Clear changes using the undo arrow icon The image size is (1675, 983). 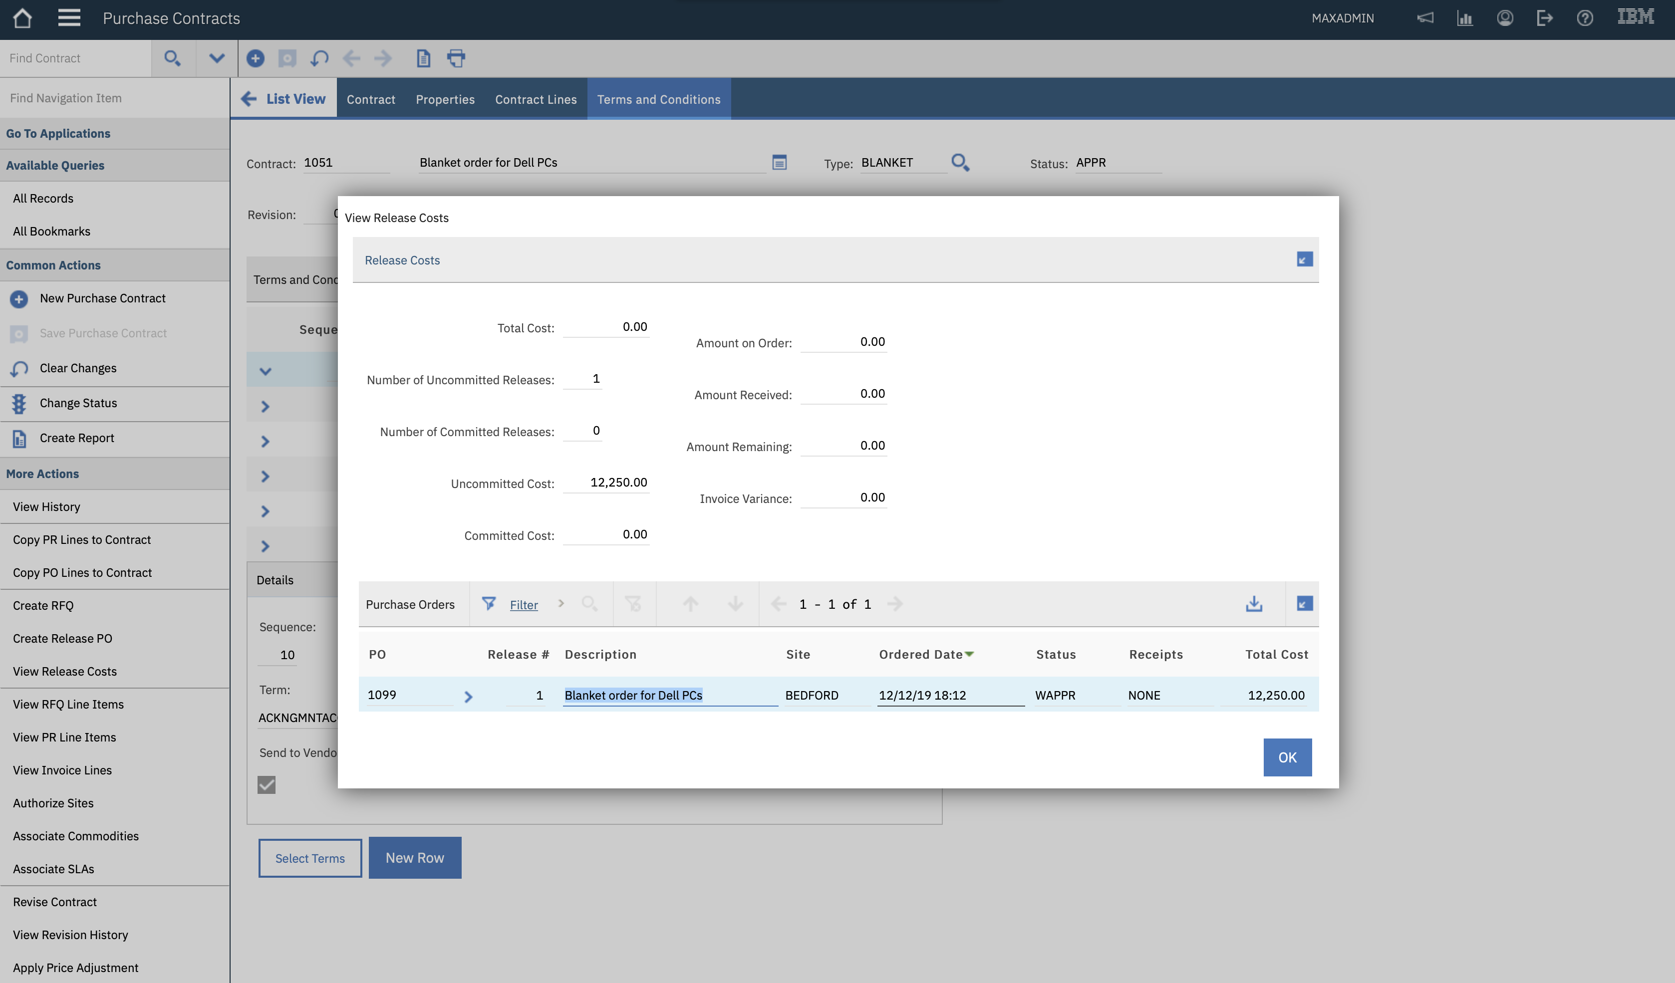coord(319,58)
